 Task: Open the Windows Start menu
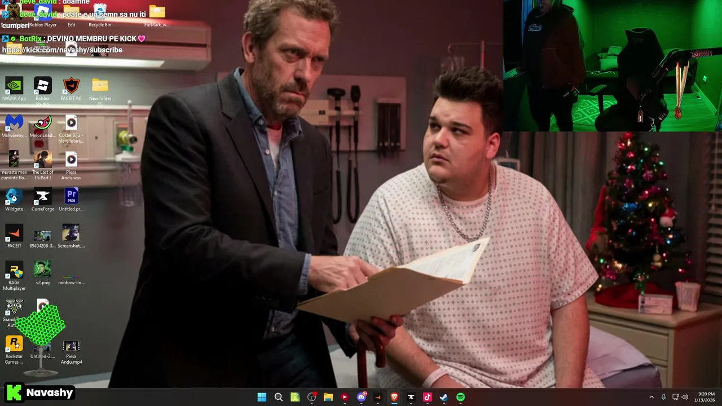[x=262, y=397]
